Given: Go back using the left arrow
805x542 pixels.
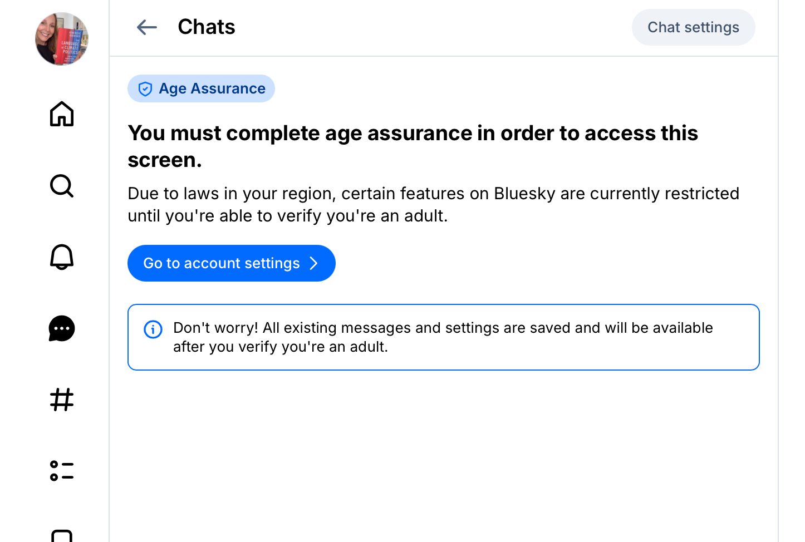Looking at the screenshot, I should [x=147, y=27].
